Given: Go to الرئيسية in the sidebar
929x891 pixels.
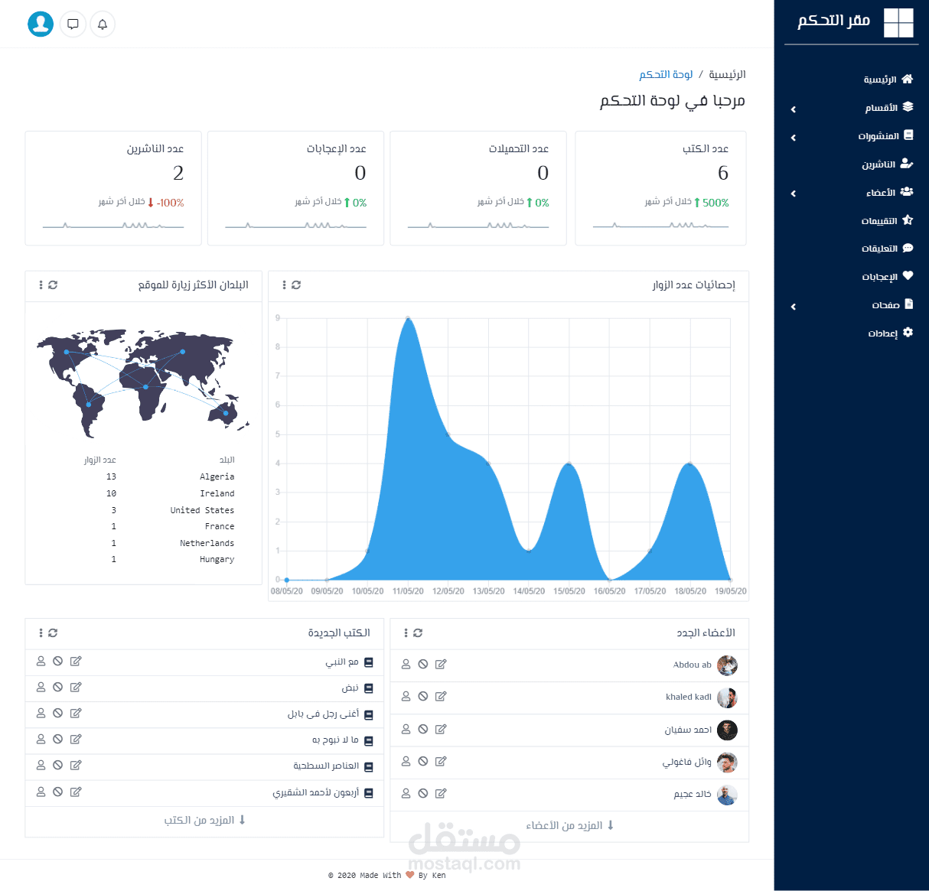Looking at the screenshot, I should tap(888, 80).
